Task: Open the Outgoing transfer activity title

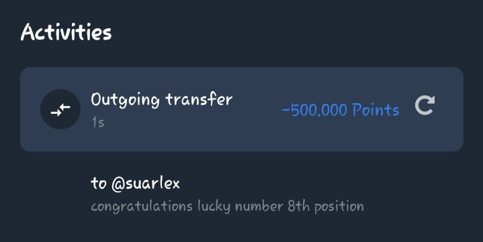Action: click(x=162, y=100)
